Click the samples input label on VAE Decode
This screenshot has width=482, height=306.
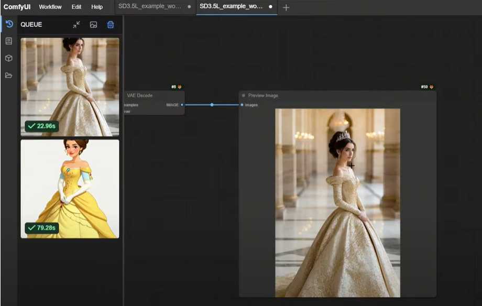[131, 105]
